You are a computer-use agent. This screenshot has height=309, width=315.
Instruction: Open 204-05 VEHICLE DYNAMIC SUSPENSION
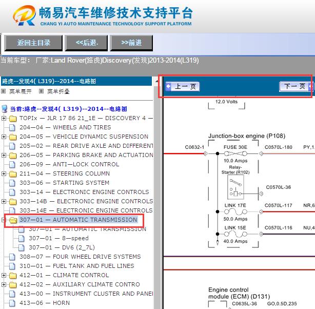(84, 137)
